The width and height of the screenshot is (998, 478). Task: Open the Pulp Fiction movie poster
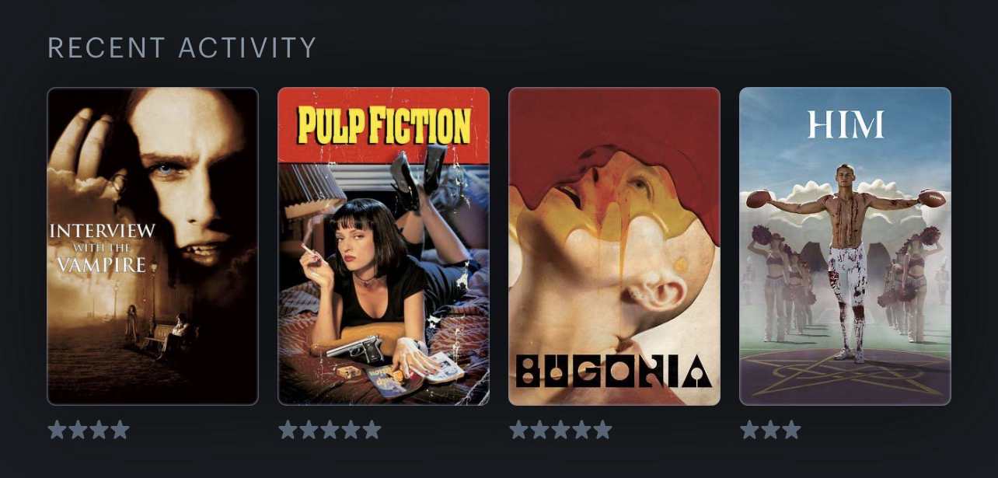[383, 246]
